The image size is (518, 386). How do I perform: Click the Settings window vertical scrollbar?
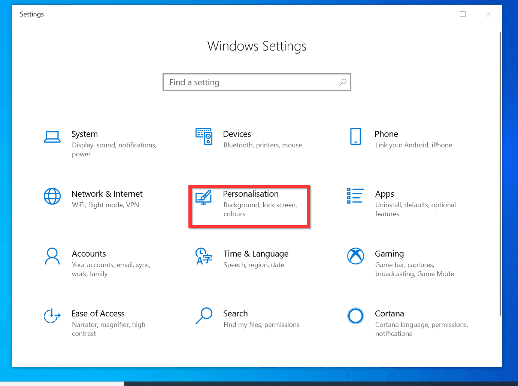click(500, 174)
